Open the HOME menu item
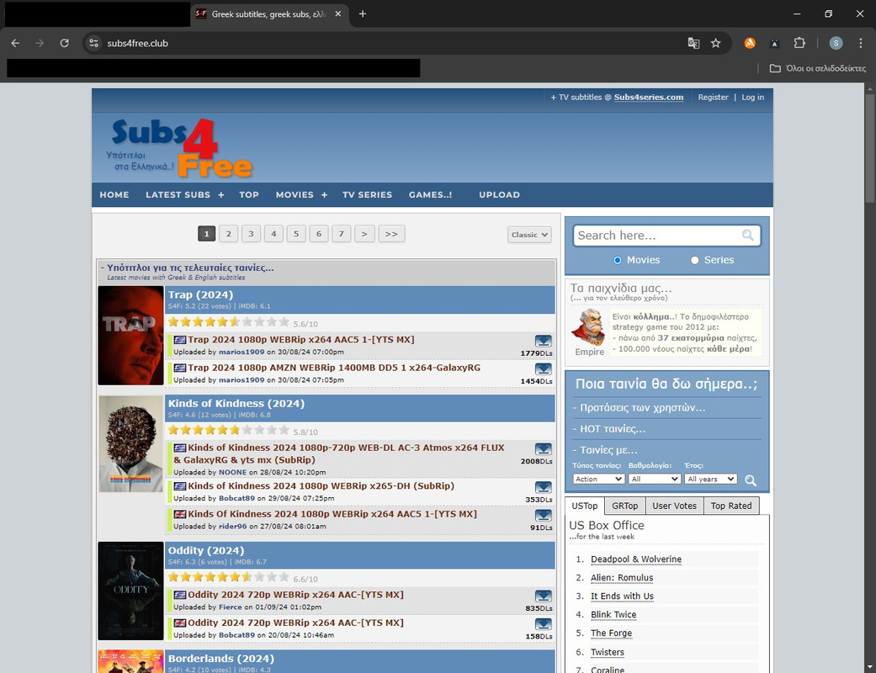The image size is (876, 673). pyautogui.click(x=114, y=195)
